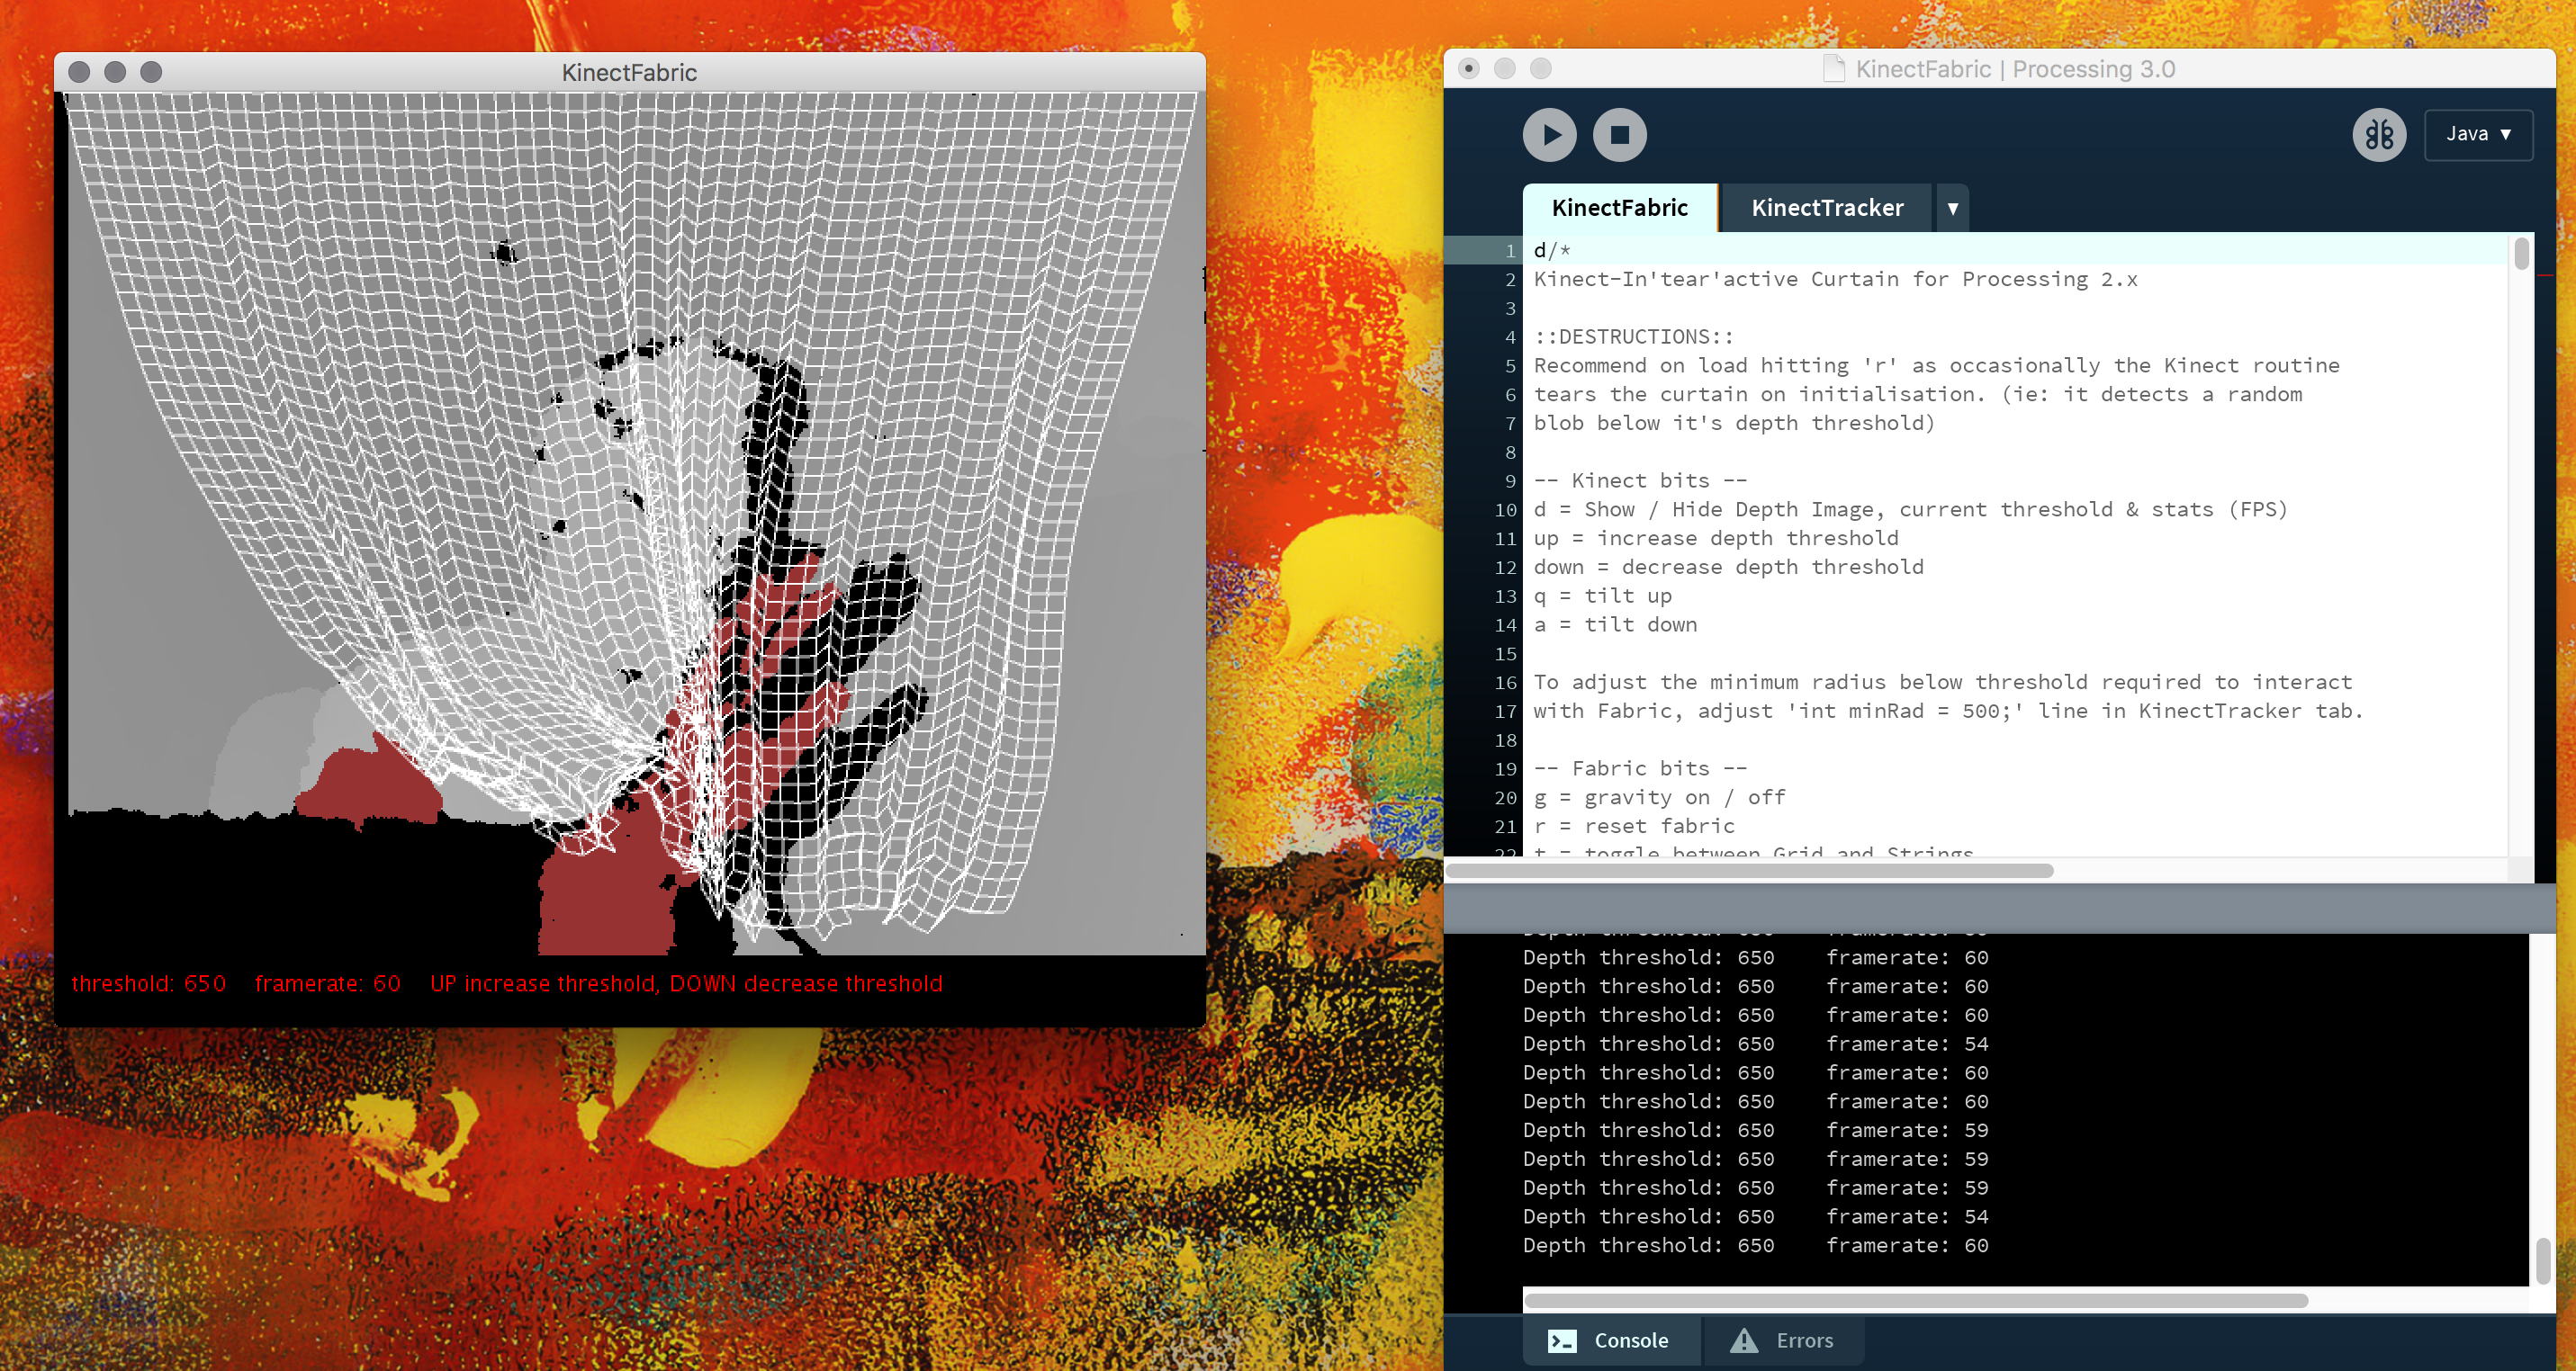Viewport: 2576px width, 1371px height.
Task: Click the document icon in Processing title
Action: (x=1834, y=68)
